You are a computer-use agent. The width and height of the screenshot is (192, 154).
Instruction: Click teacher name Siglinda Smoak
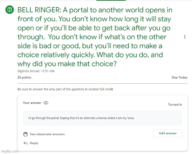(x=29, y=71)
